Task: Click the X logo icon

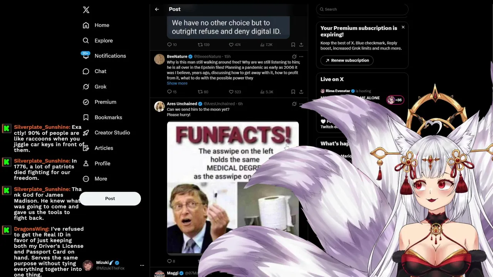Action: pyautogui.click(x=86, y=10)
